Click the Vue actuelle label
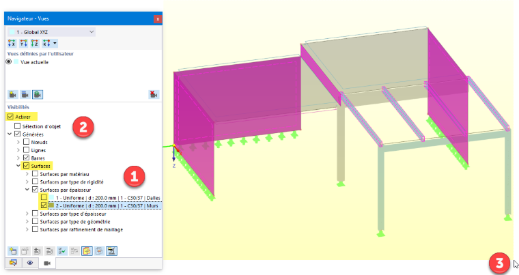Image resolution: width=519 pixels, height=275 pixels. coord(34,62)
